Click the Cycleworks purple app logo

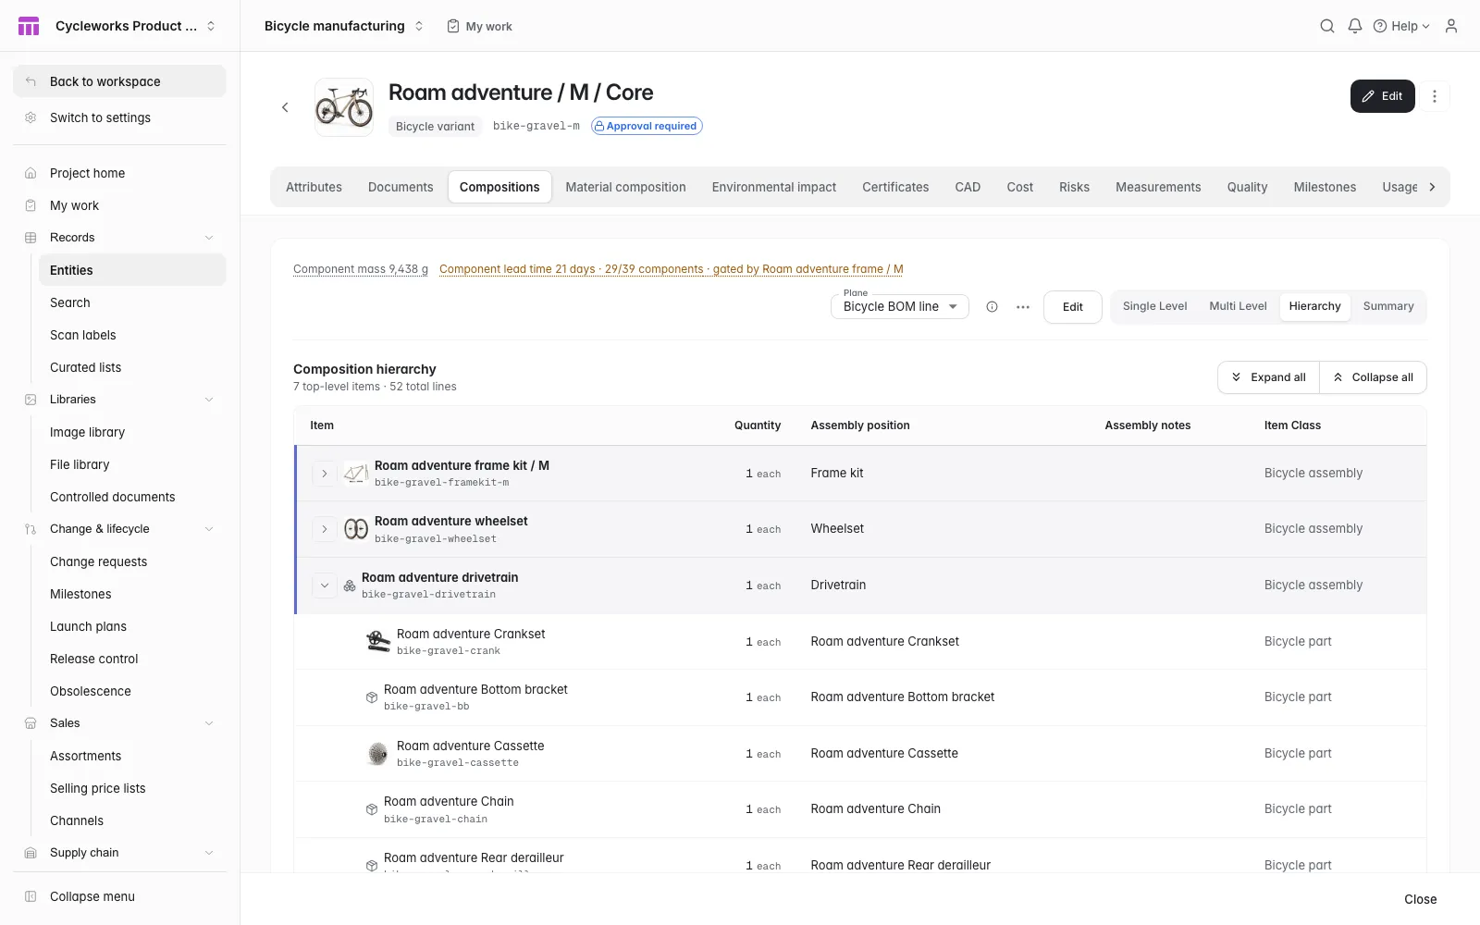29,26
